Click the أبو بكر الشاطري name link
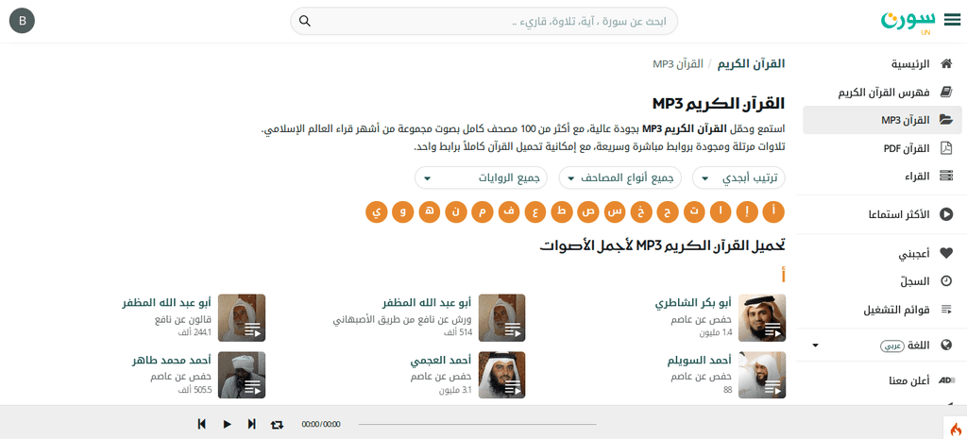 (693, 303)
